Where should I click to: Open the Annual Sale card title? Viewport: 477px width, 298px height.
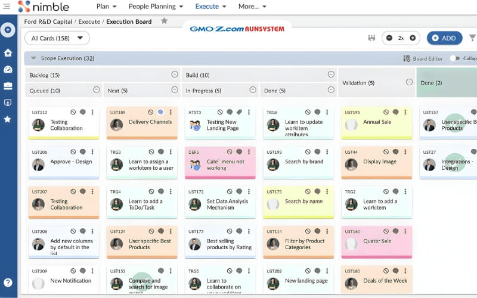coord(377,122)
